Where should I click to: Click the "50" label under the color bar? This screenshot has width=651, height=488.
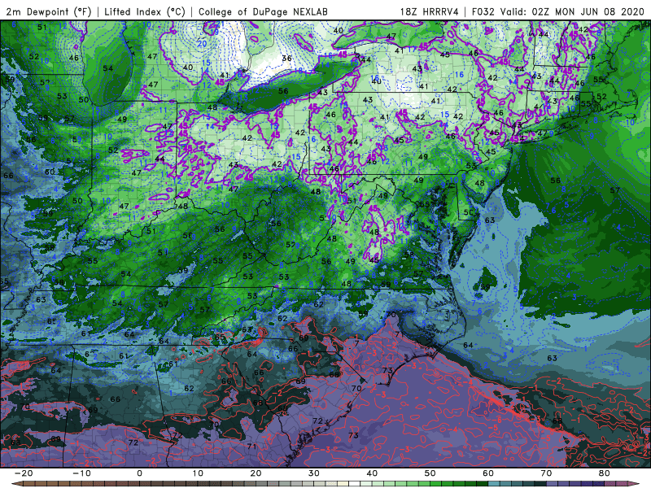point(430,473)
